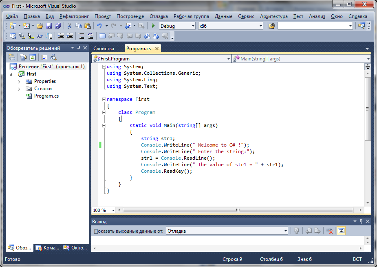377x267 pixels.
Task: Collapse the class Program outlining region
Action: point(104,112)
